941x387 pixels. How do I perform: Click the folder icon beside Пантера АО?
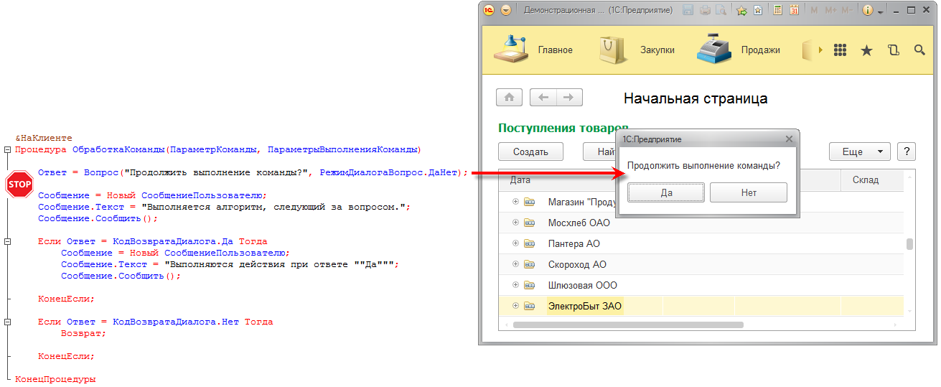[x=530, y=243]
